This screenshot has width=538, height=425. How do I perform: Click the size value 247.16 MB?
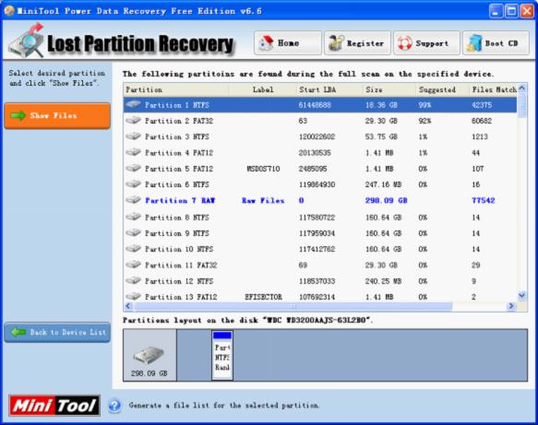(383, 184)
